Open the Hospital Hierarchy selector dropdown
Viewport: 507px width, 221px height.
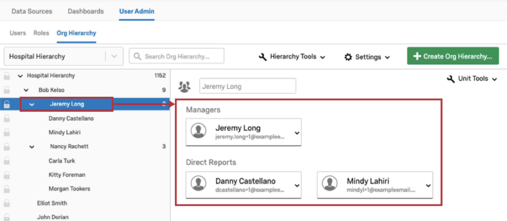[114, 56]
